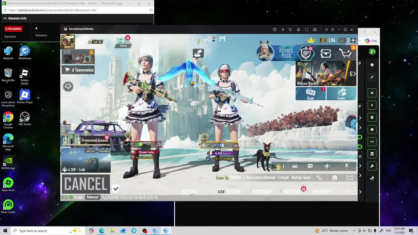418x235 pixels.
Task: Open the Wildsoul Warden promo banner
Action: [326, 74]
